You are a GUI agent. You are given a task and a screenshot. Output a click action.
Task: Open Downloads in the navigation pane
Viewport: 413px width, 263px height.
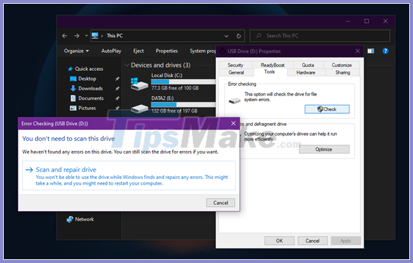coord(86,89)
